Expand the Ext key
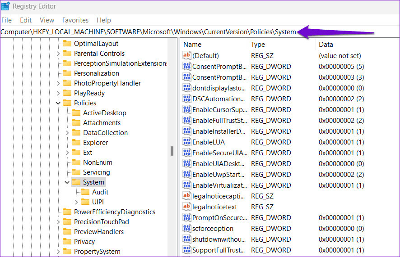400x257 pixels. (x=67, y=153)
